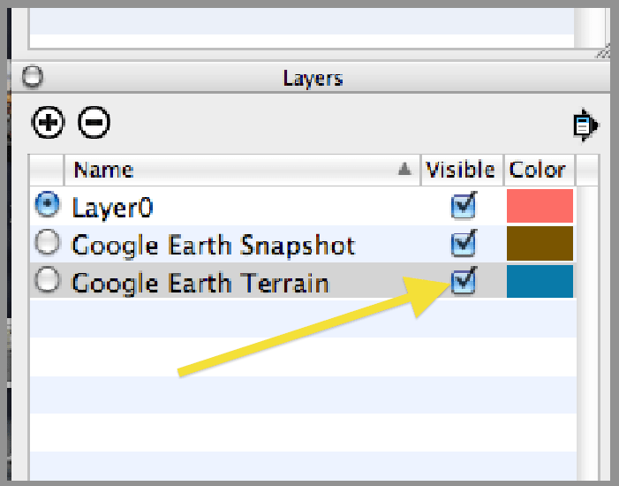Uncheck Visible for Google Earth Terrain

[463, 281]
